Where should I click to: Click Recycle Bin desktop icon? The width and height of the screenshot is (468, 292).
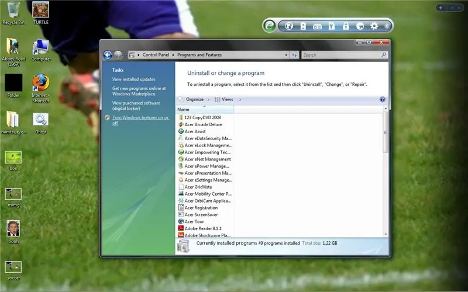point(13,13)
